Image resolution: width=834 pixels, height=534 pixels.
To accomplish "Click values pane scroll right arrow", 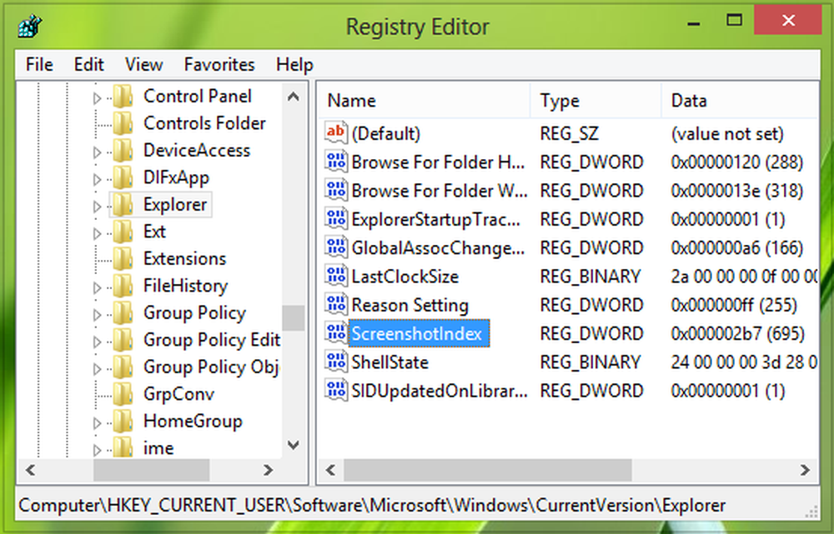I will [805, 470].
